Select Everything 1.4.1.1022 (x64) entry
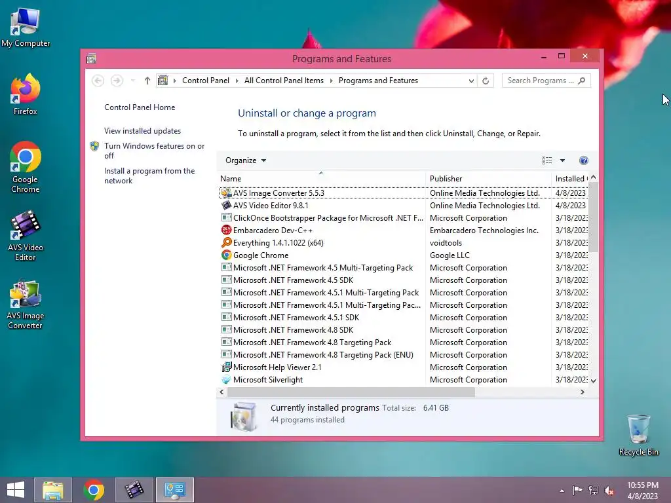The height and width of the screenshot is (503, 671). point(403,242)
